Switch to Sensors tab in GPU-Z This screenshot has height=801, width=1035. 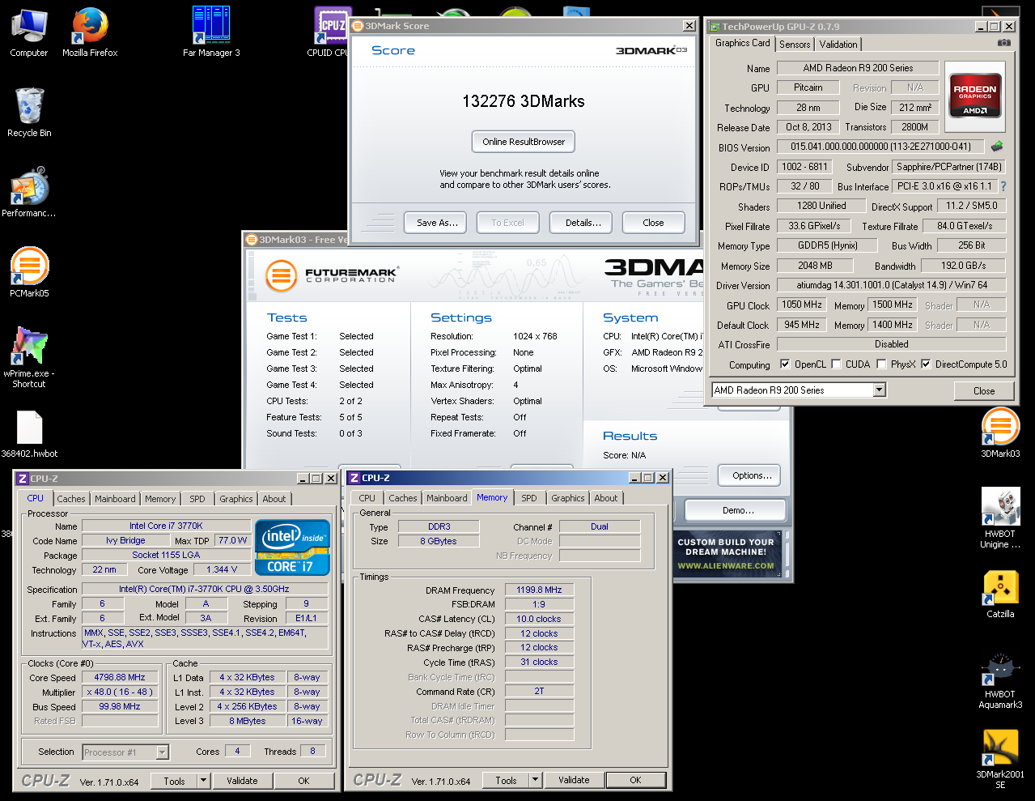pos(795,45)
